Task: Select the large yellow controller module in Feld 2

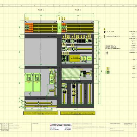Action: [75, 58]
